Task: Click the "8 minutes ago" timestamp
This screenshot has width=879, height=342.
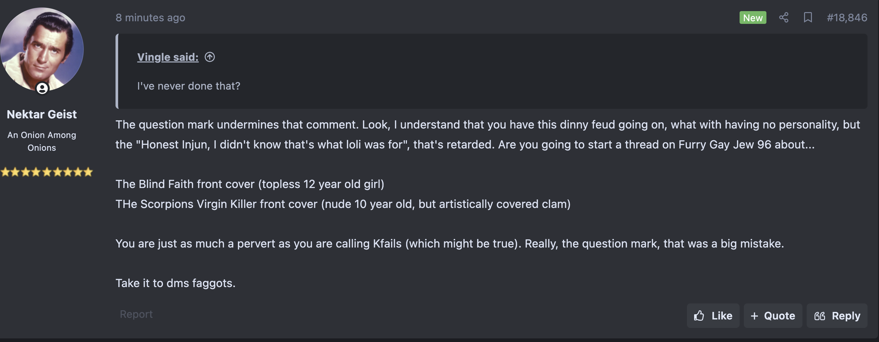Action: click(x=150, y=17)
